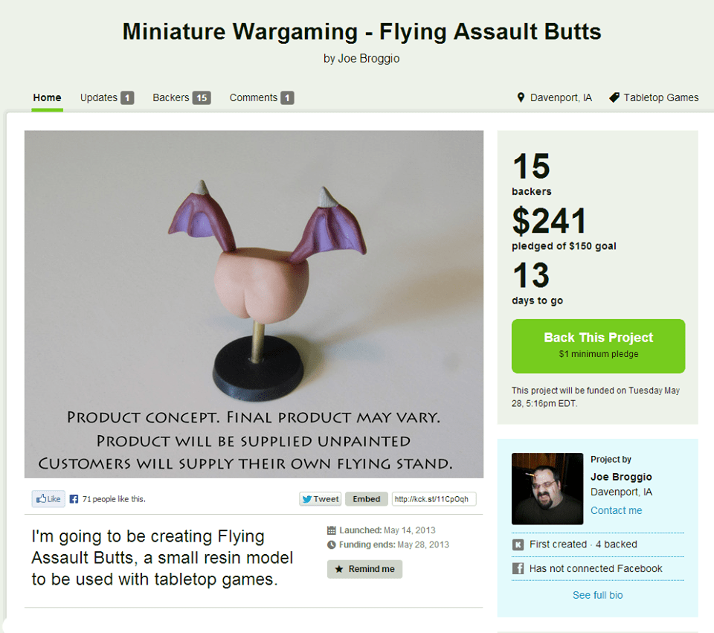Click the star Remind me button
The image size is (714, 633).
364,569
